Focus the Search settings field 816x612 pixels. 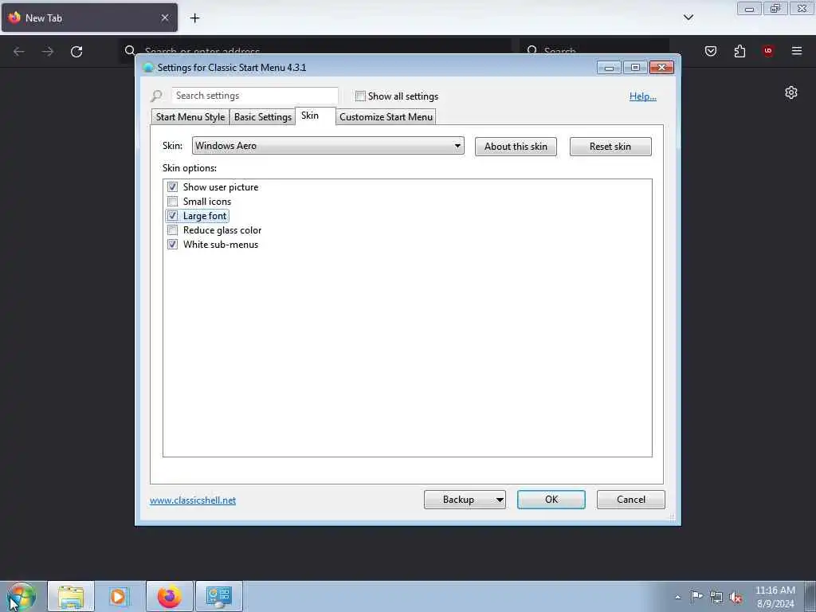coord(254,96)
